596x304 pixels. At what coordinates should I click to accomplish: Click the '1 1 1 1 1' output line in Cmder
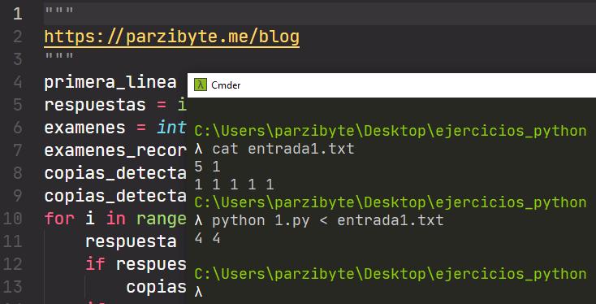coord(234,185)
